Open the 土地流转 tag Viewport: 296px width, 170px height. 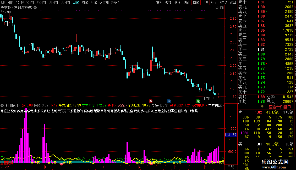coord(161,111)
